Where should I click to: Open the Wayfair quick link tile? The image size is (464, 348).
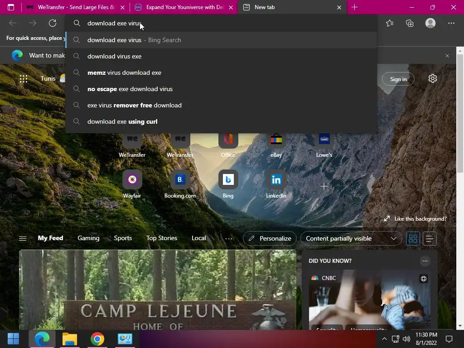tap(132, 184)
